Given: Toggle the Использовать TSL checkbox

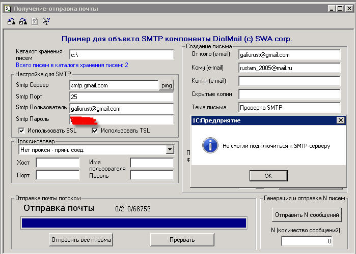Looking at the screenshot, I should tap(95, 131).
